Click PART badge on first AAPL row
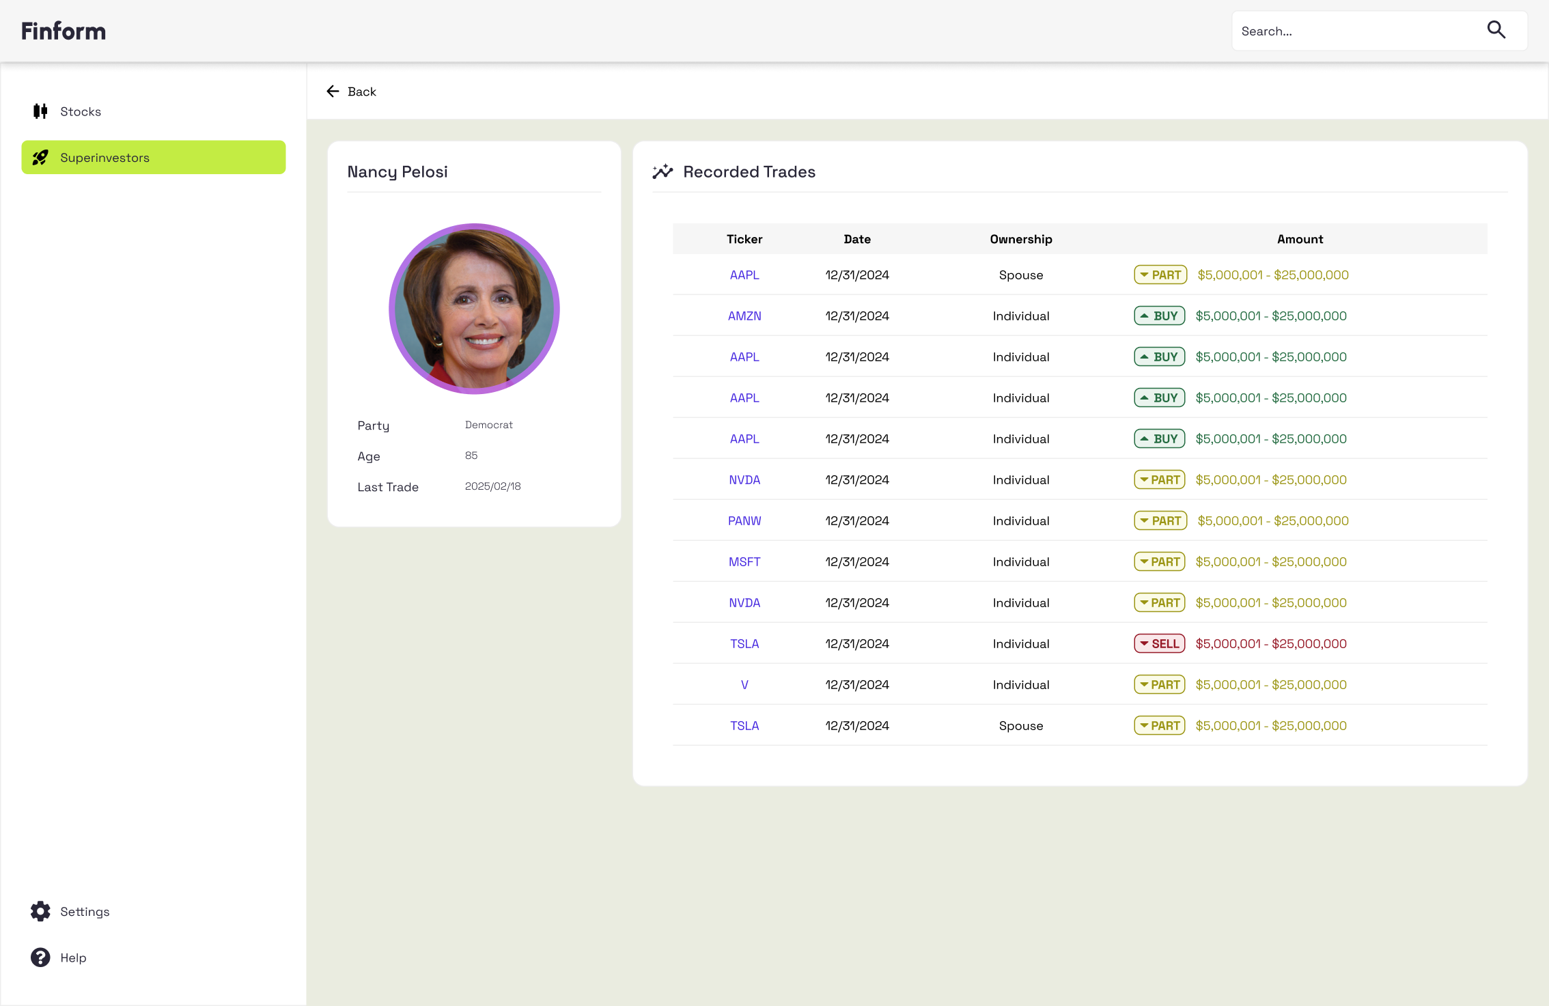 tap(1160, 275)
